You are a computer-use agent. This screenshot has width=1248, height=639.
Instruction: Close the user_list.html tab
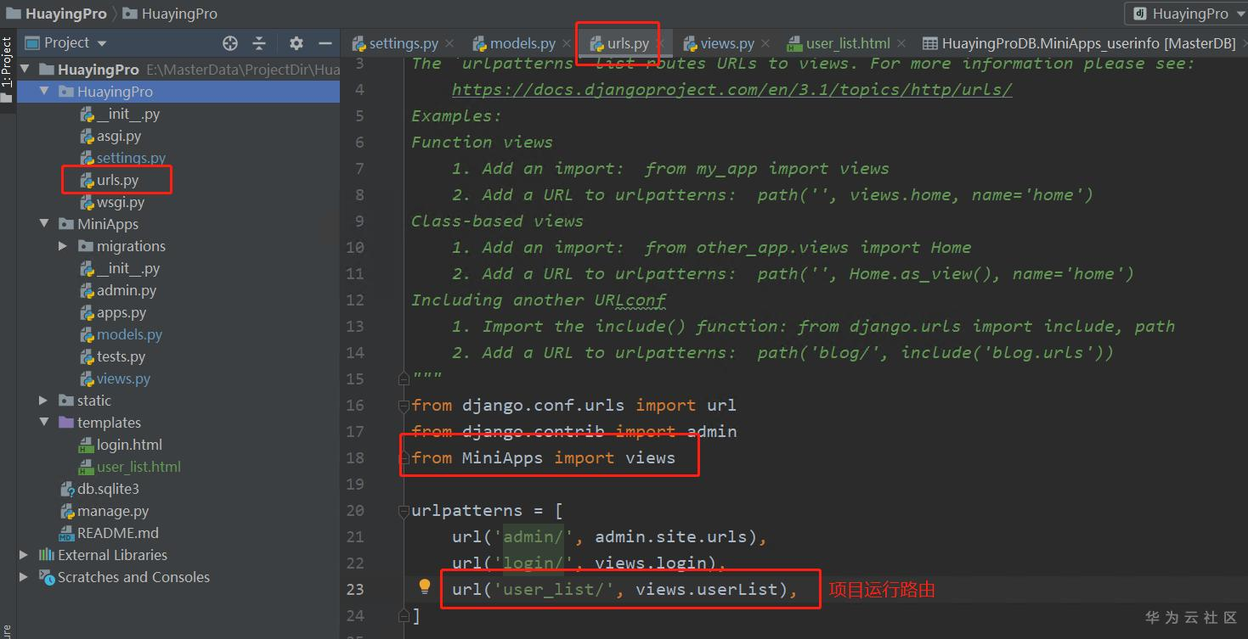[901, 43]
